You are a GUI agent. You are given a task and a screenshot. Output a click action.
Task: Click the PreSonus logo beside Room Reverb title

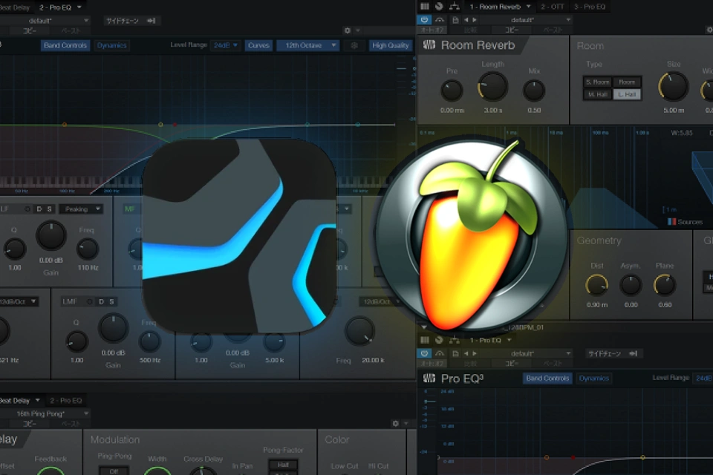pyautogui.click(x=429, y=45)
